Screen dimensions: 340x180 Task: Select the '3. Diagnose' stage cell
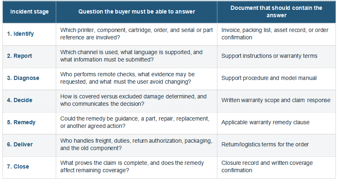[x=29, y=78]
